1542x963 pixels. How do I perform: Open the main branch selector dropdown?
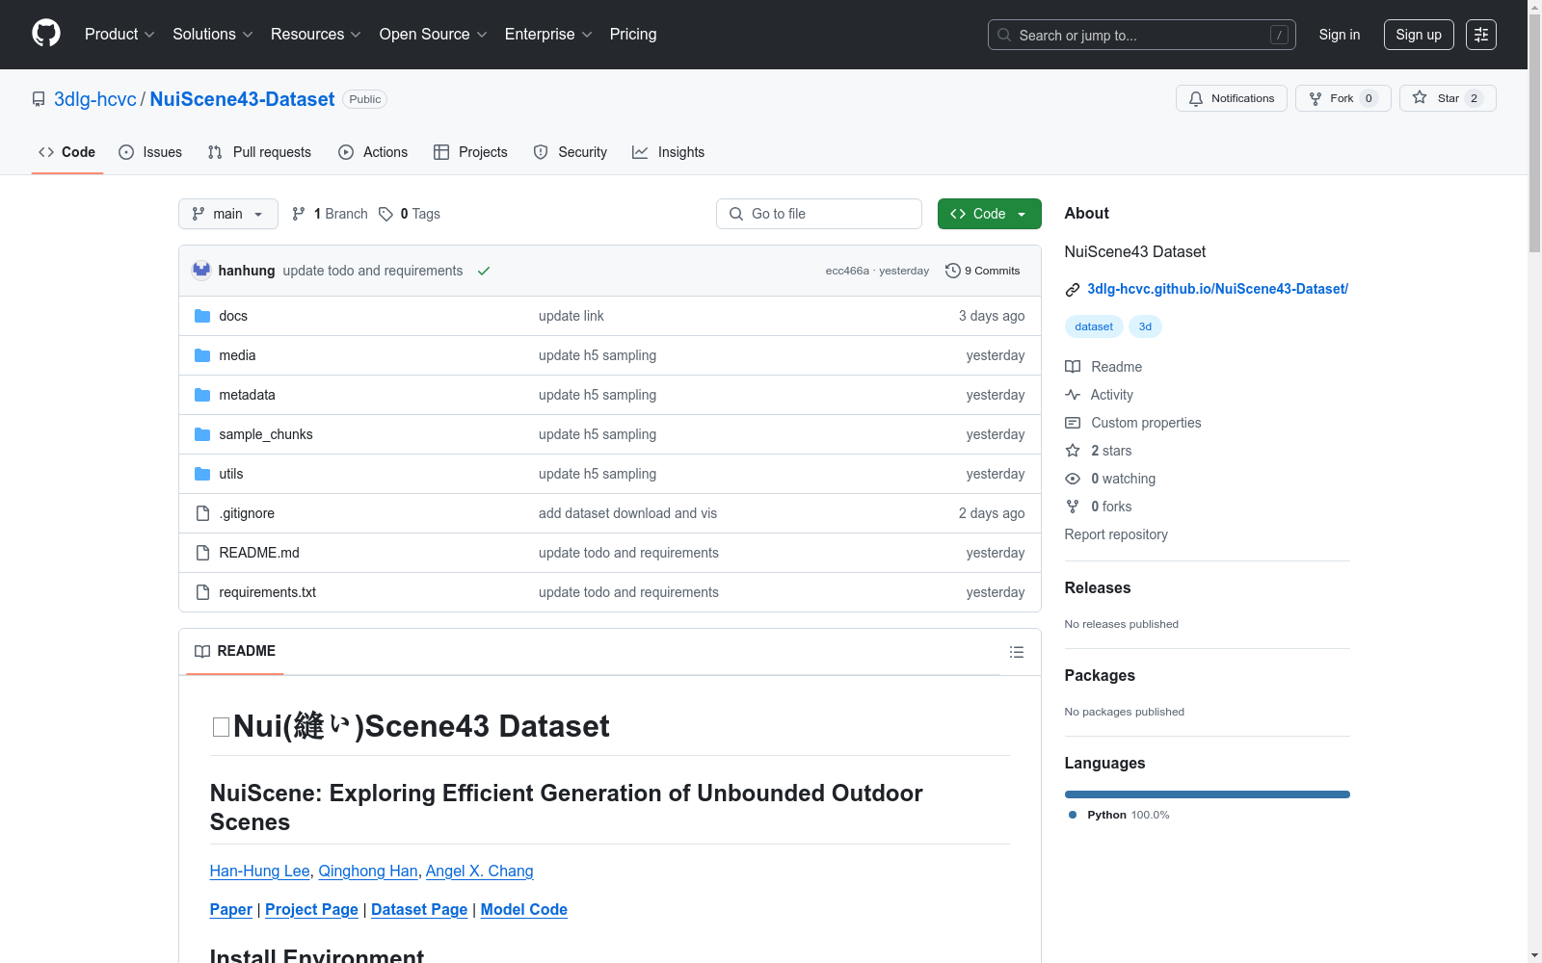(x=228, y=214)
